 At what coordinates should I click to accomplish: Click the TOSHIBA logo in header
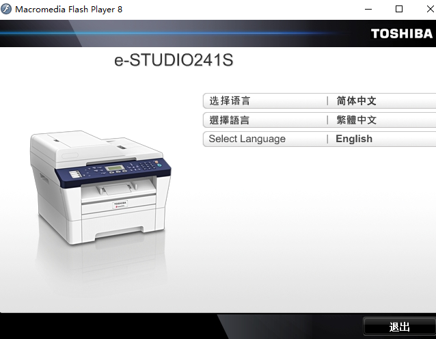[x=402, y=33]
